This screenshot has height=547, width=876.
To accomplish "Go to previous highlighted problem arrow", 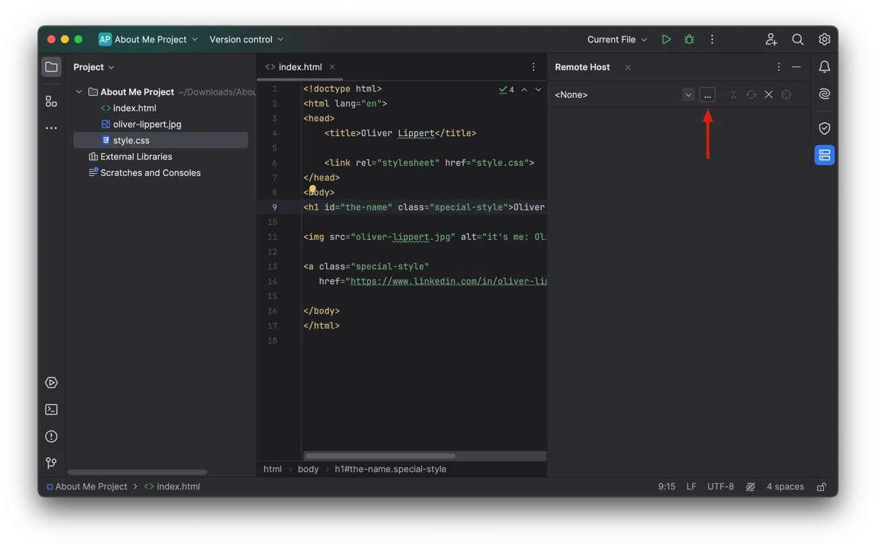I will click(524, 90).
